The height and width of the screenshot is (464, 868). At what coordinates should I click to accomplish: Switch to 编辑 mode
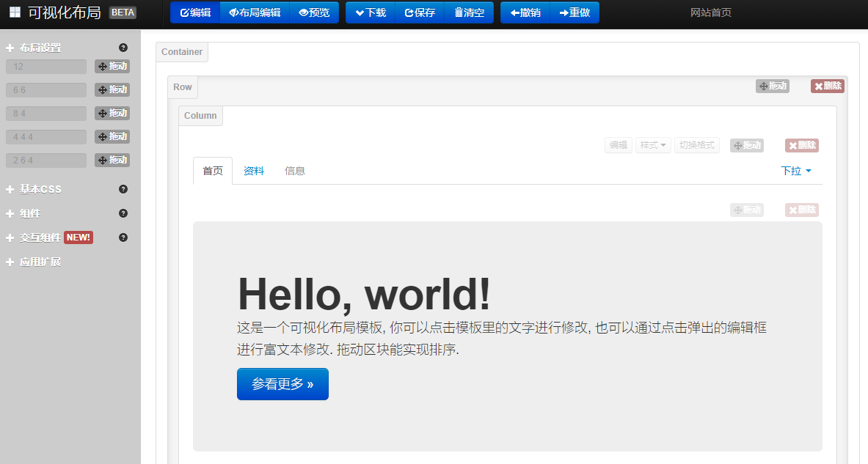click(195, 12)
